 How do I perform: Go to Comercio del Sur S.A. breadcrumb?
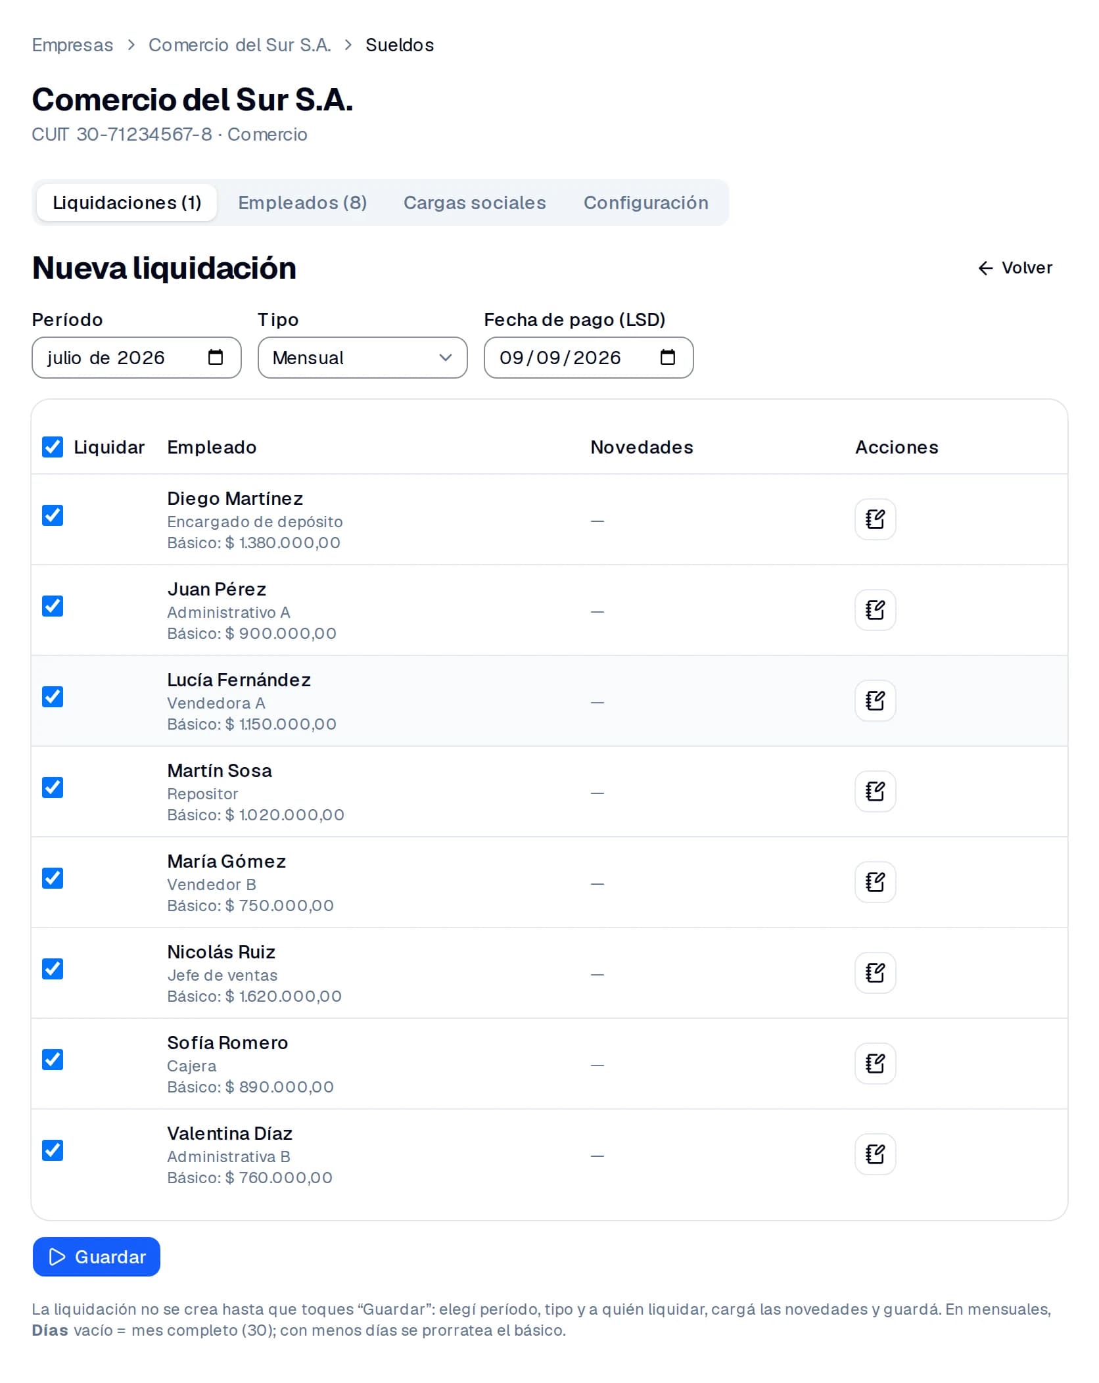[x=239, y=45]
